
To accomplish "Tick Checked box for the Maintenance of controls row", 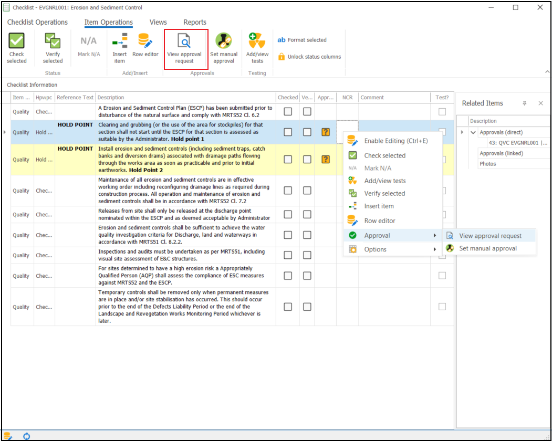I will [x=288, y=191].
